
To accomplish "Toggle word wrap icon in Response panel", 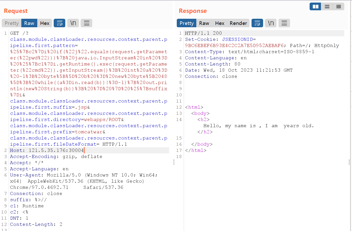I will [257, 23].
